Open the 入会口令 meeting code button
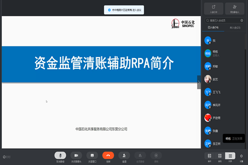The height and width of the screenshot is (165, 248). pyautogui.click(x=214, y=9)
